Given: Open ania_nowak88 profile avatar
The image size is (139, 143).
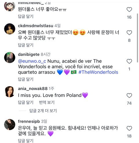Looking at the screenshot, I should (10, 92).
